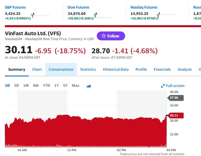Select the 1D chart range
This screenshot has height=156, width=201.
(x=7, y=86)
